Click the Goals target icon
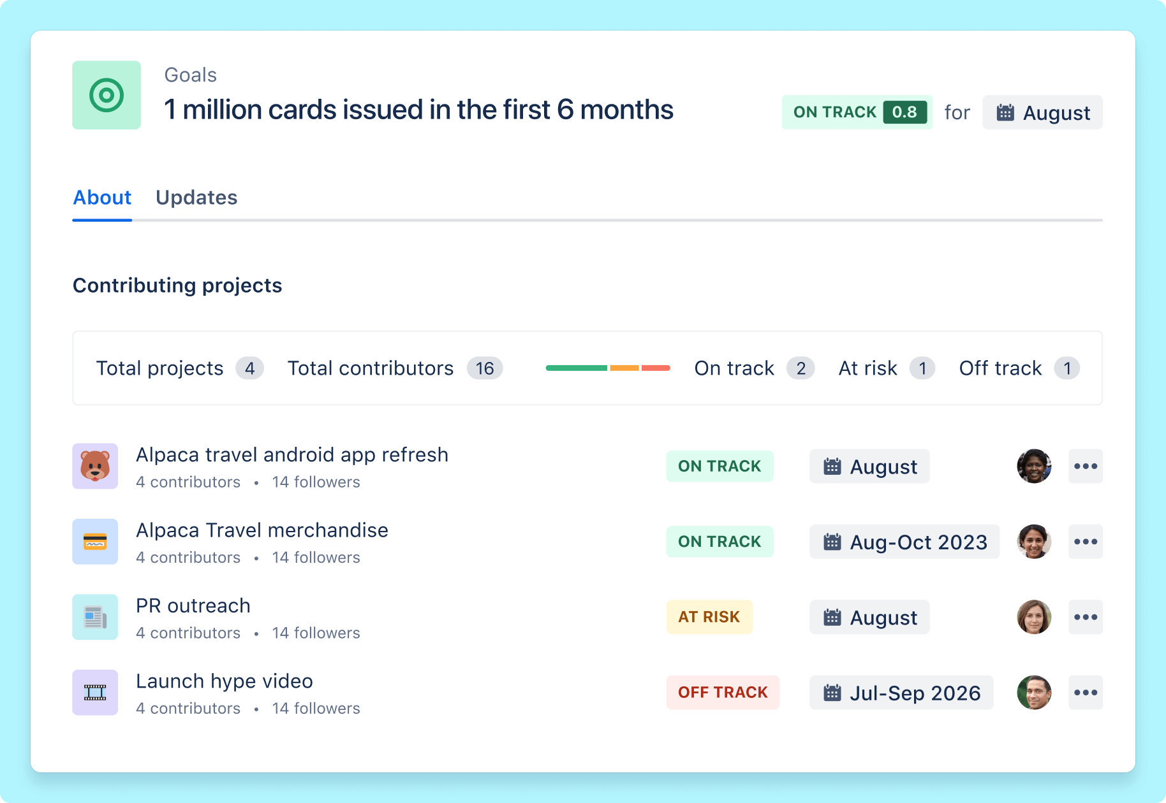 [x=106, y=95]
